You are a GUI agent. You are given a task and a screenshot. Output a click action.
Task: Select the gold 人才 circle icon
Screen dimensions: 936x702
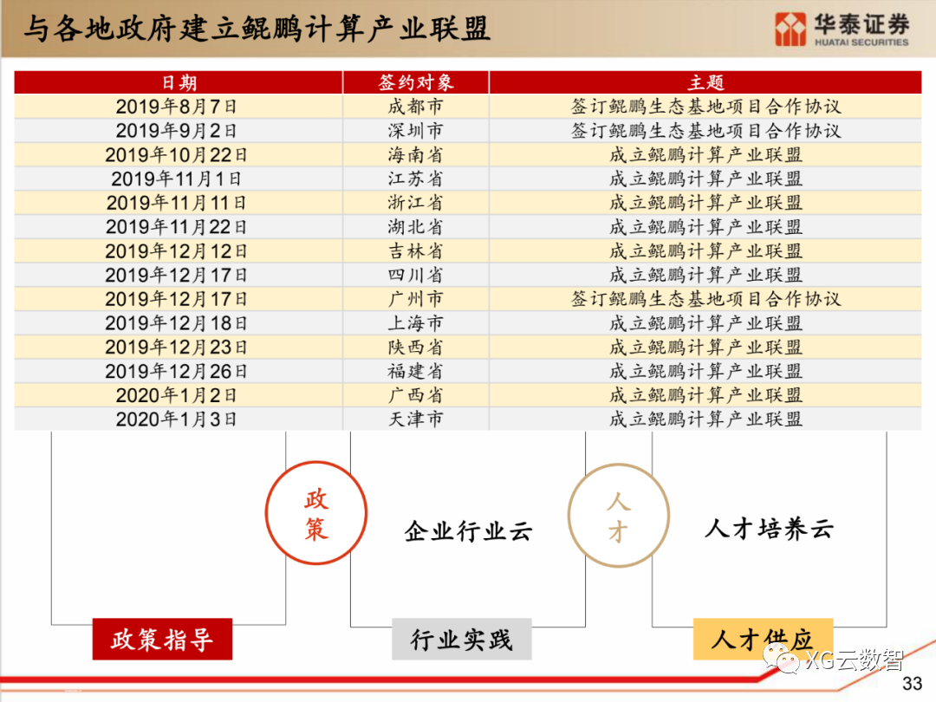click(617, 514)
